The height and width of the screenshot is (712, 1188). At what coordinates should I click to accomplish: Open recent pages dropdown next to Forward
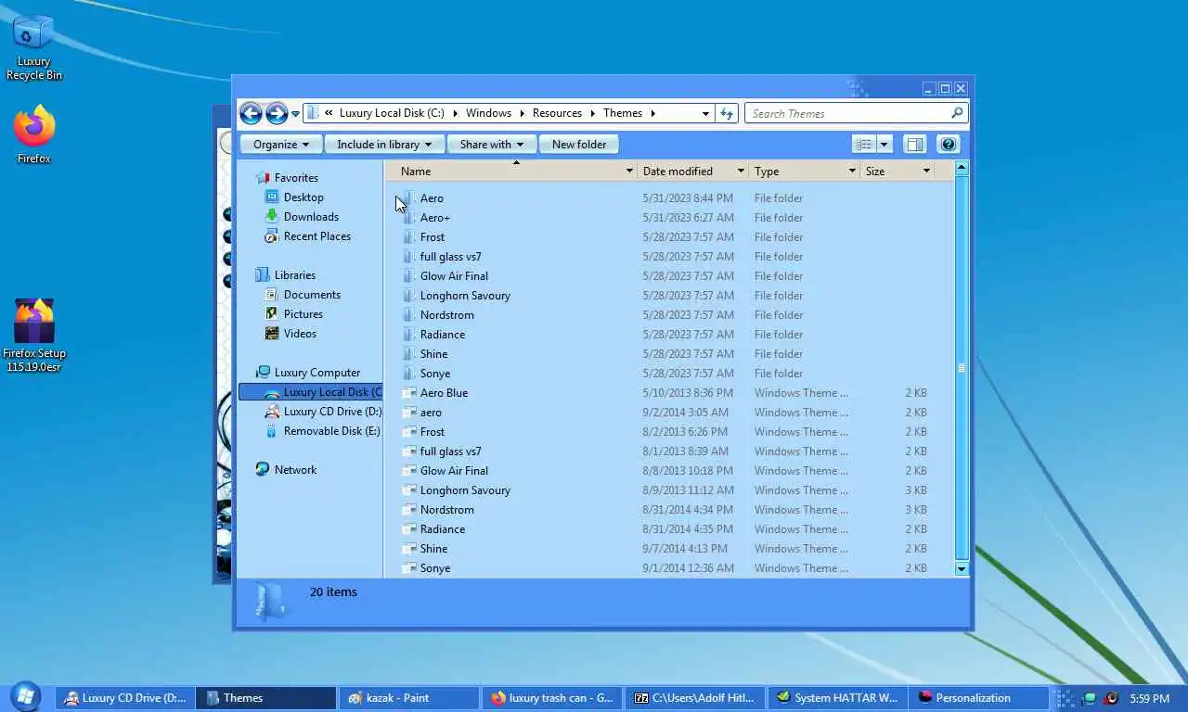coord(295,114)
